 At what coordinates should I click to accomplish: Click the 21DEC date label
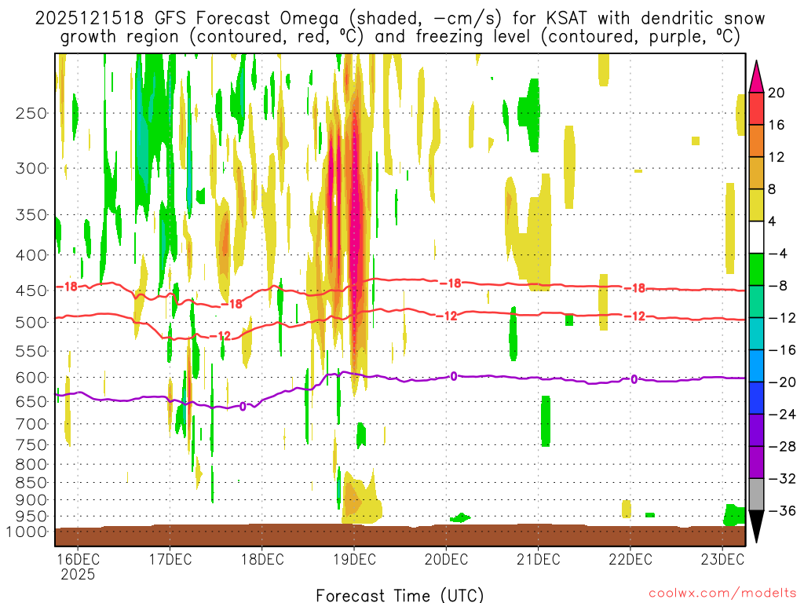point(539,559)
